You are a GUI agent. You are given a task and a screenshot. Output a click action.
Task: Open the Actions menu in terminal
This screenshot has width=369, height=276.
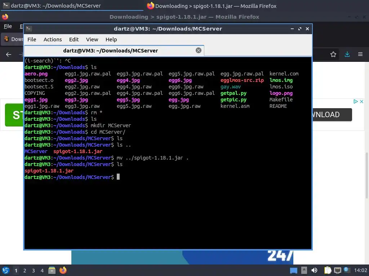(x=53, y=40)
